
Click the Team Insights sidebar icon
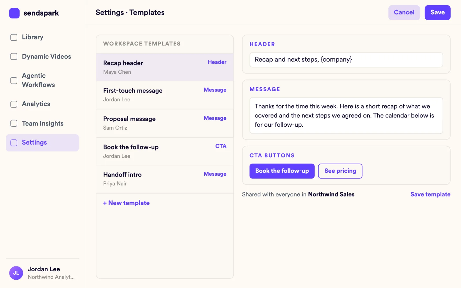(x=14, y=123)
